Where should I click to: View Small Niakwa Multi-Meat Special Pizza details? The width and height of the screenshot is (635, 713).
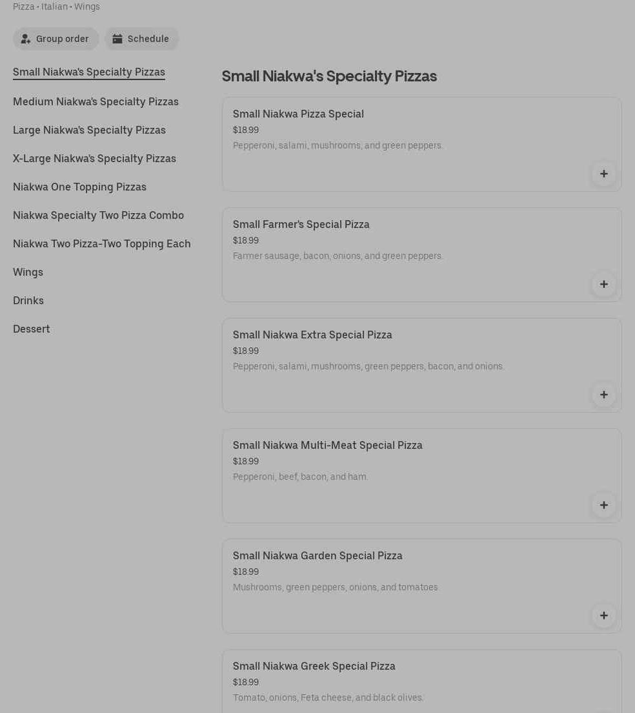pyautogui.click(x=328, y=445)
